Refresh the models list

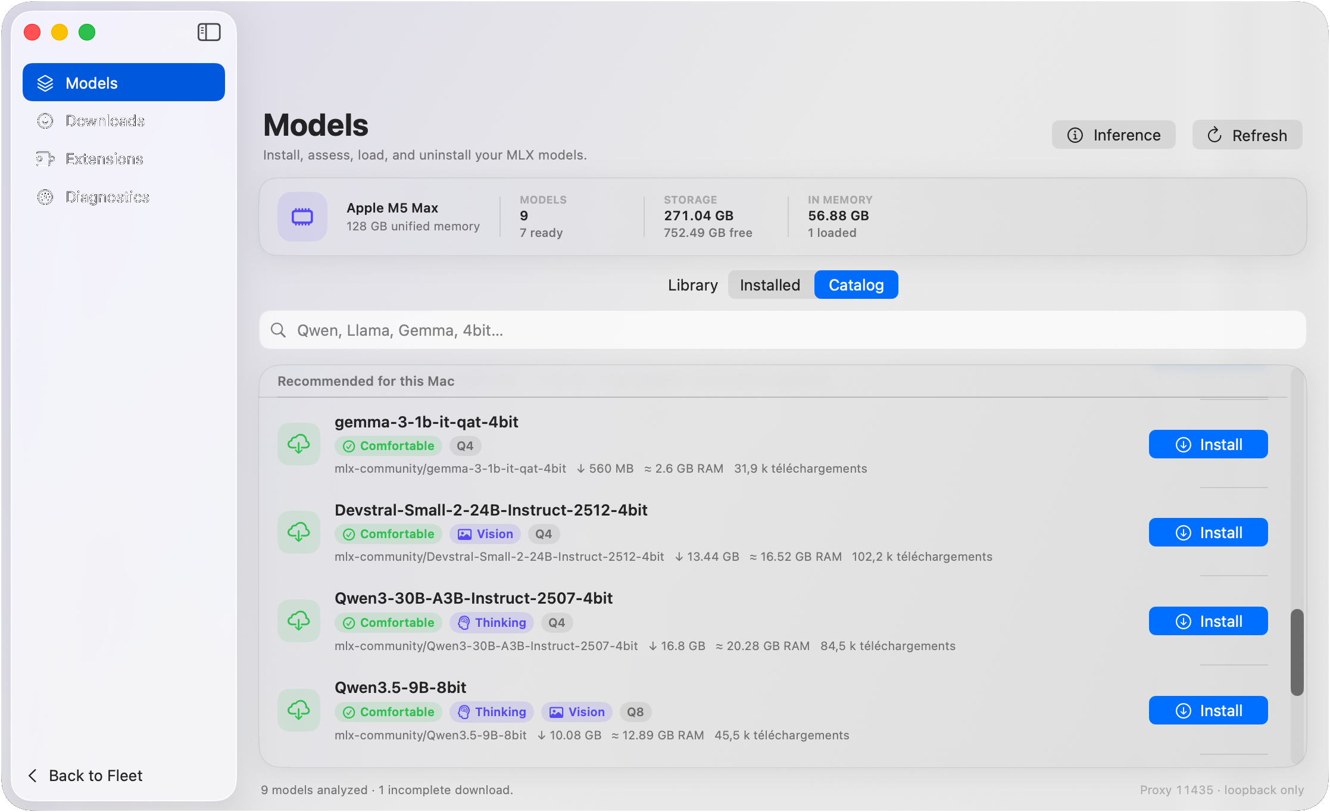pyautogui.click(x=1247, y=135)
